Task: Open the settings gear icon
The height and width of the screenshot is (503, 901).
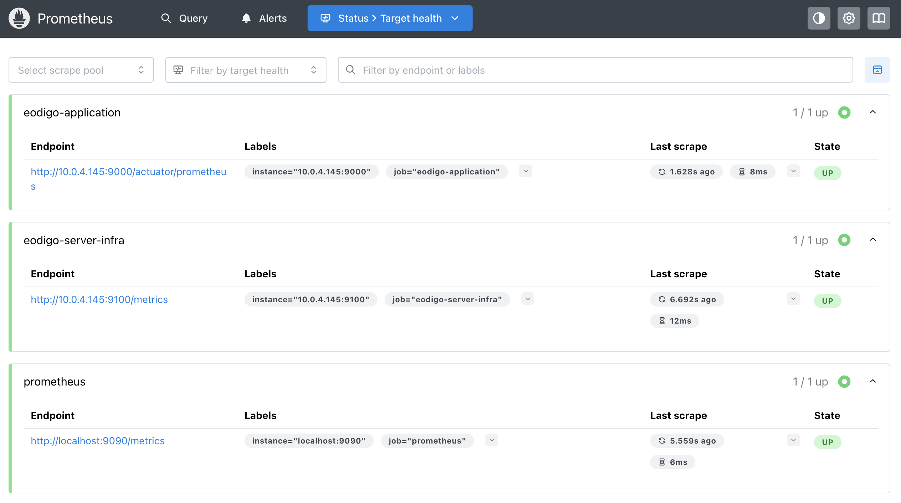Action: pyautogui.click(x=849, y=18)
